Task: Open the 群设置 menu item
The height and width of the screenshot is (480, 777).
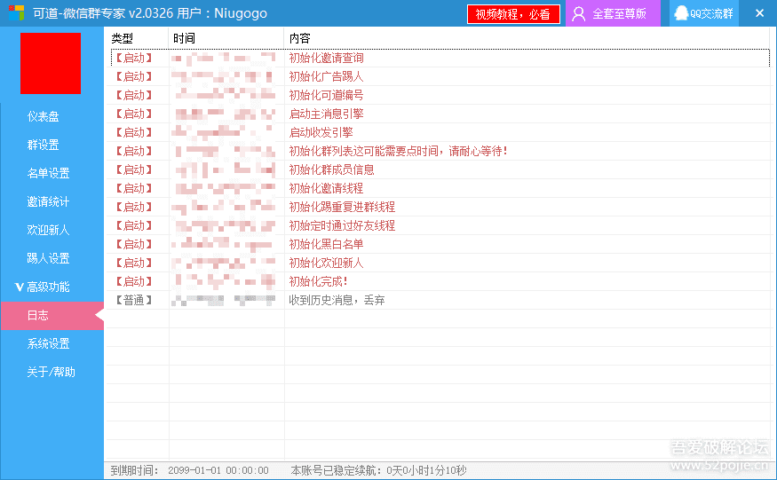Action: pyautogui.click(x=52, y=145)
